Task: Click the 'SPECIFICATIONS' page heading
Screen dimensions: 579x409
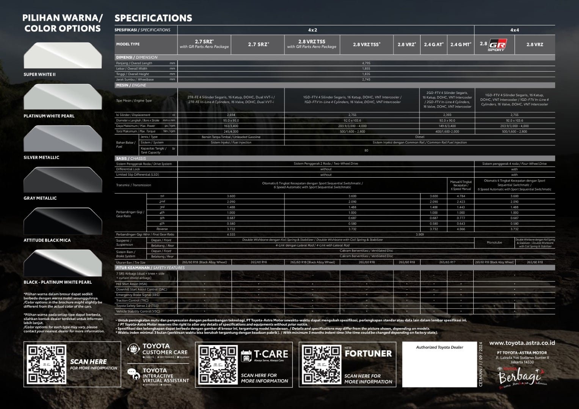Action: 153,18
